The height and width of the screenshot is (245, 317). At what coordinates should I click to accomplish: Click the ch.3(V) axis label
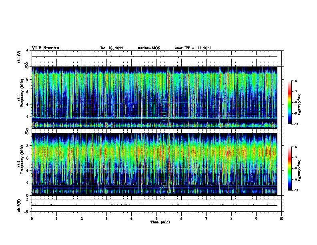click(19, 205)
